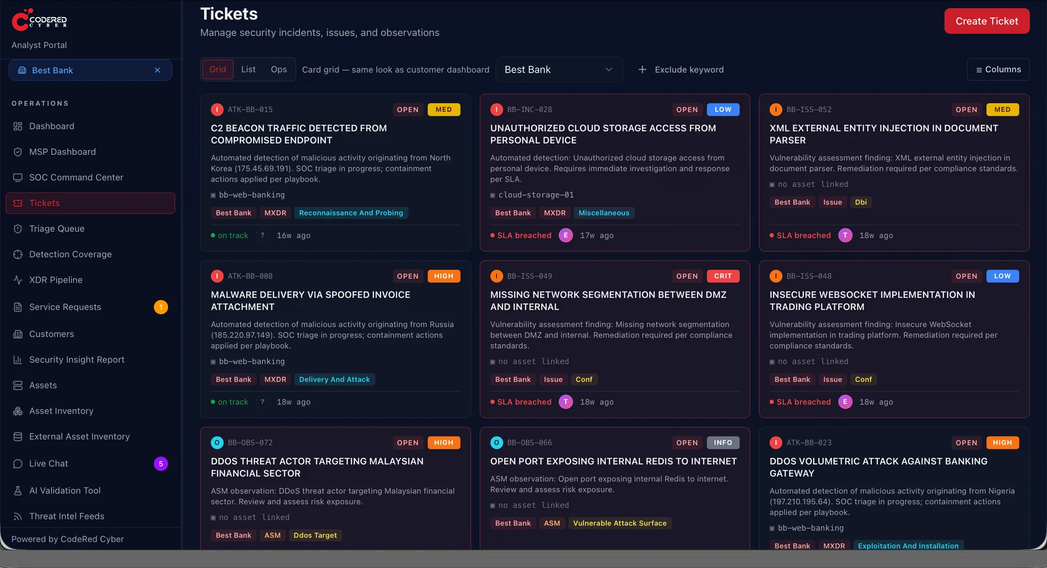Click on track status on ATK-BB-015 card

(229, 235)
